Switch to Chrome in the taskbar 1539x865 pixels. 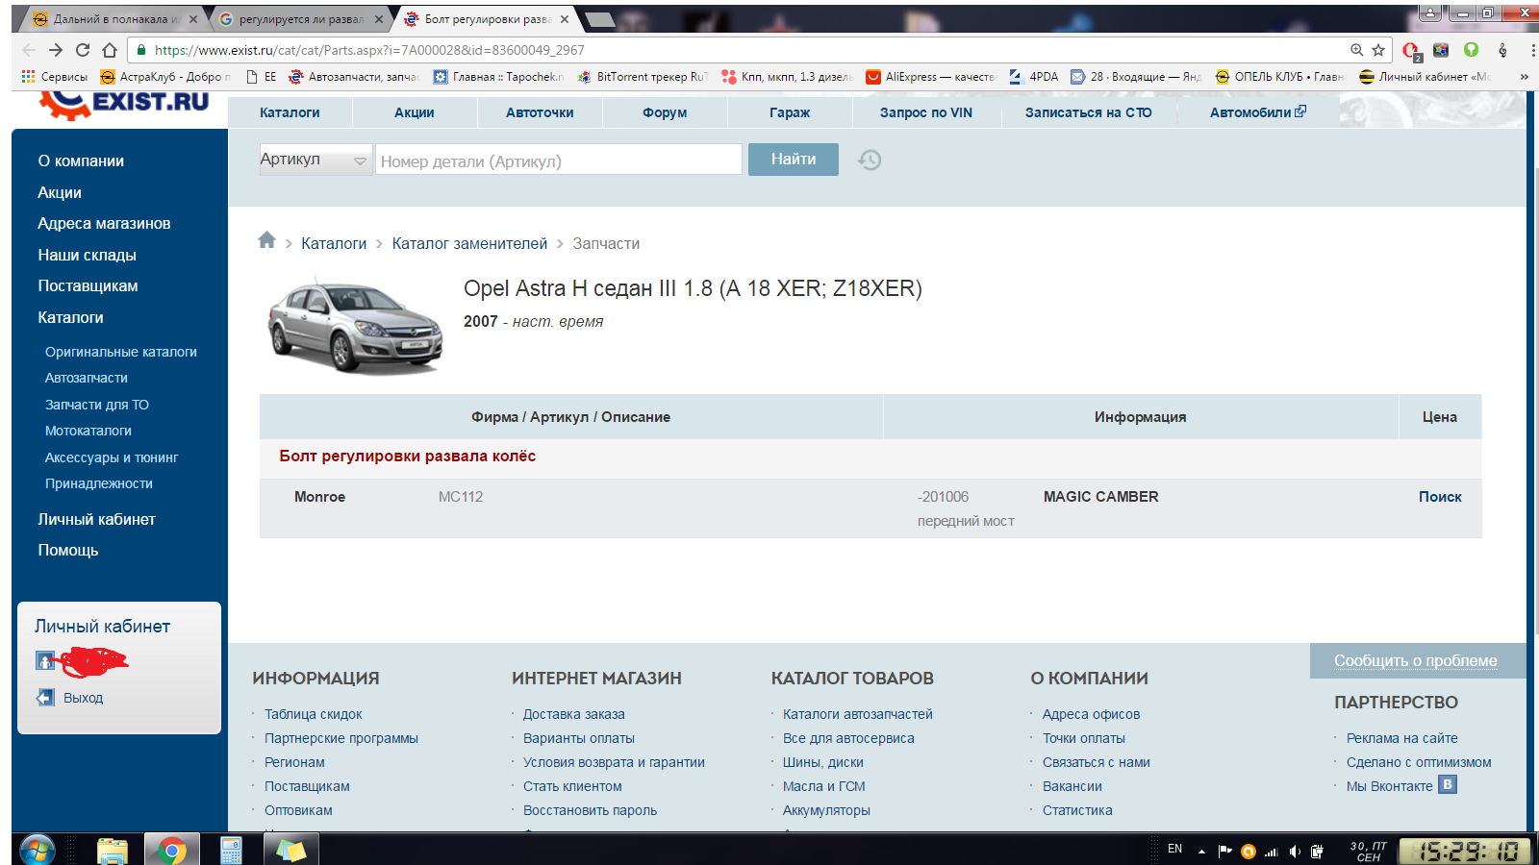(x=172, y=851)
